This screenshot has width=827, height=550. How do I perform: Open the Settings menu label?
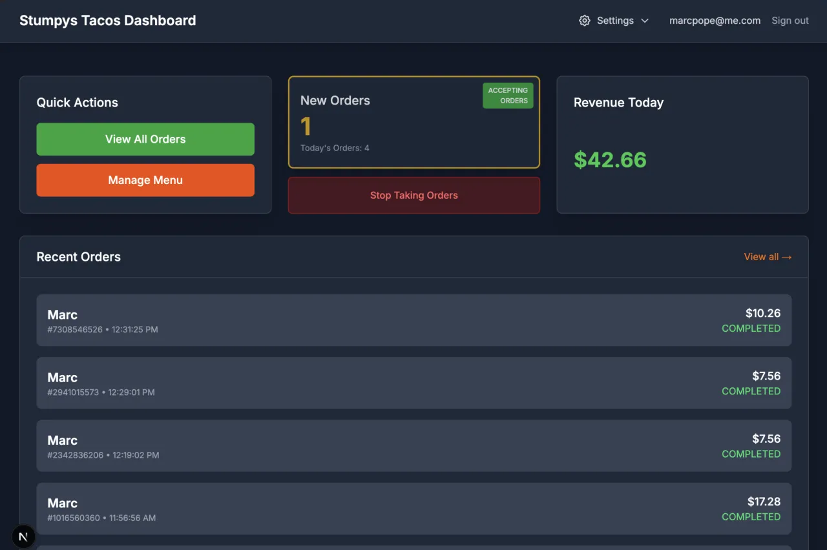pyautogui.click(x=614, y=21)
